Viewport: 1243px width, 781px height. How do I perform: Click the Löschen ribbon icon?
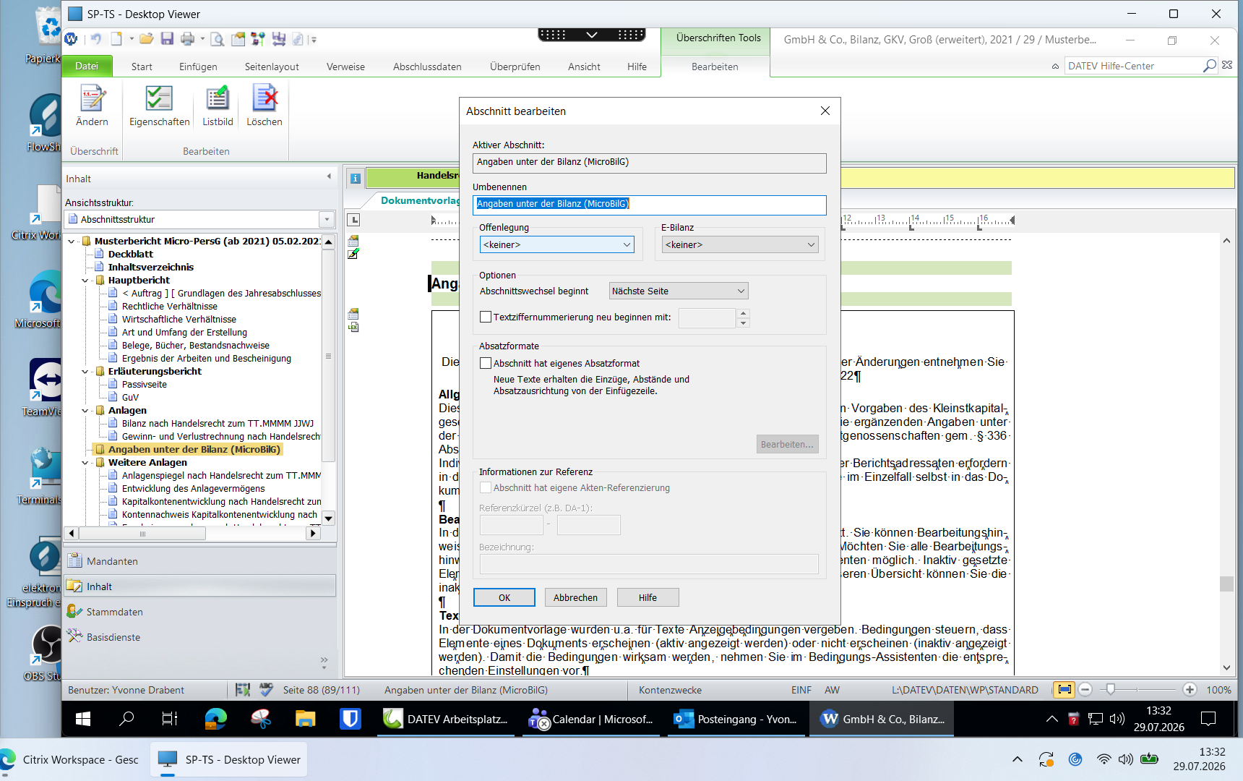(x=264, y=106)
